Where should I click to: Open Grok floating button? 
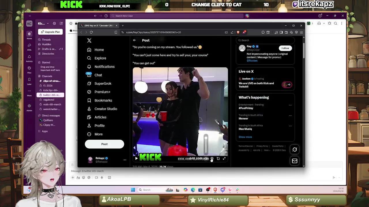(x=295, y=149)
